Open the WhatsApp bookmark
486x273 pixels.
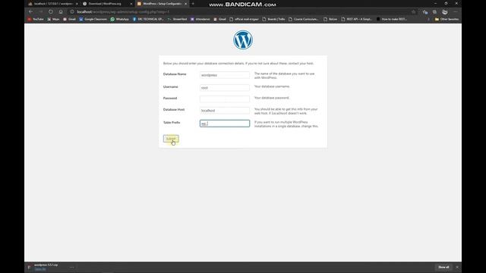pos(120,19)
